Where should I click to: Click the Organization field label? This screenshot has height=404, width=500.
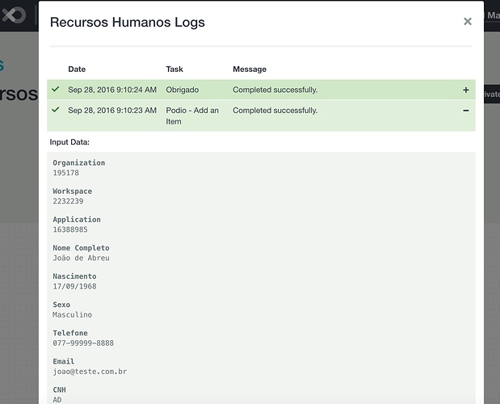pos(79,162)
